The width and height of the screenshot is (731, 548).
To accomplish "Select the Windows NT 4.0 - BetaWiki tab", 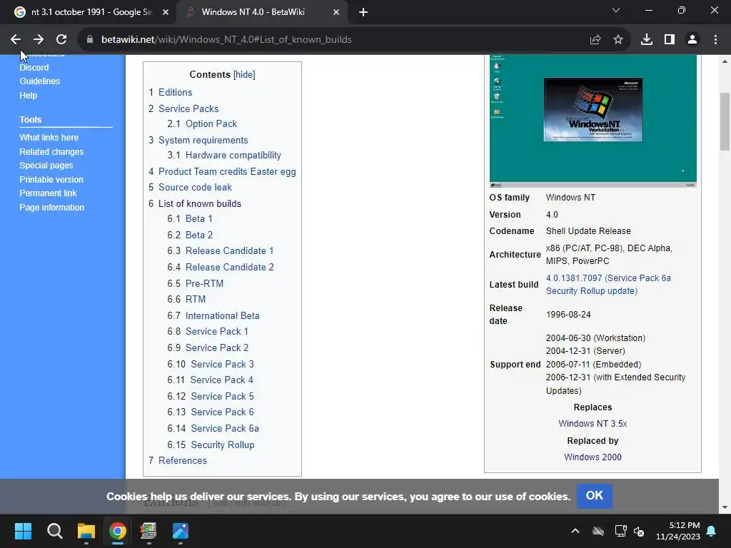I will click(x=261, y=12).
